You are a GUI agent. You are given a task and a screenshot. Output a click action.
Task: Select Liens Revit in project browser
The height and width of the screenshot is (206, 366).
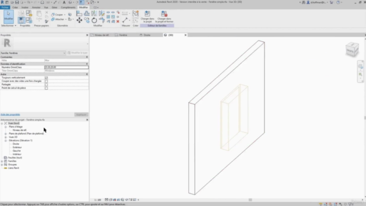click(x=14, y=168)
